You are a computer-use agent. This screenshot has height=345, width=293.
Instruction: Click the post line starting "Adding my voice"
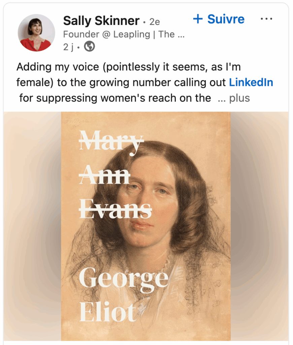128,67
